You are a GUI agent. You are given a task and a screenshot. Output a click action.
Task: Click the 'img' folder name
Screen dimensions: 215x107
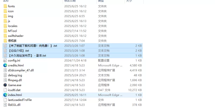coord(10,16)
